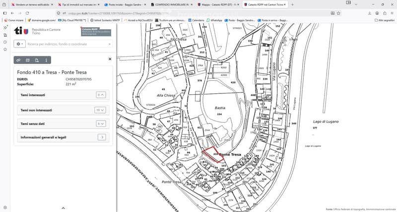Close the 'Catasto RDPP nel Canton Ticino' tab
Screen dimensions: 397x212
click(284, 4)
